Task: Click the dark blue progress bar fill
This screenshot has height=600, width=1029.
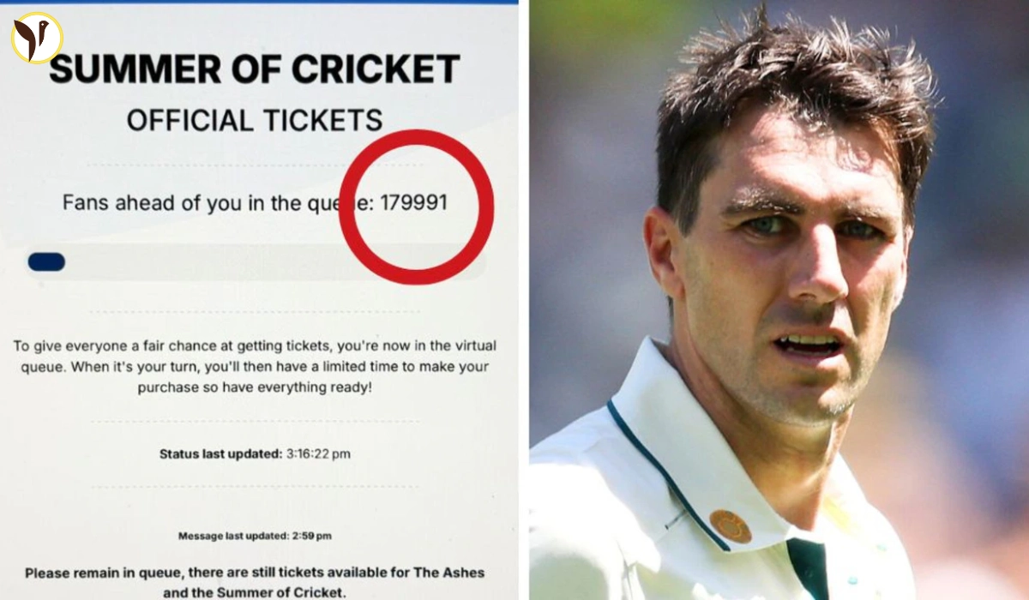Action: tap(46, 261)
